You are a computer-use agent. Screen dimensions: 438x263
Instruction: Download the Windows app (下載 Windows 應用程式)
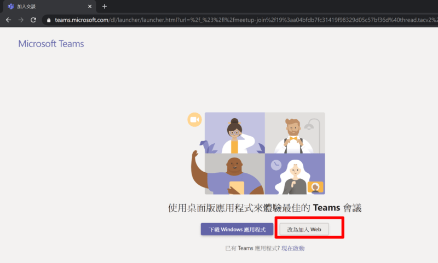pos(237,230)
